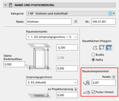Toggle the Fester Winkel checkbox
This screenshot has height=101, width=119.
point(93,92)
